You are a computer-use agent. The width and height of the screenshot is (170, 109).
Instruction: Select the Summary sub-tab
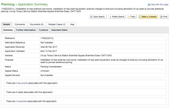pyautogui.click(x=8, y=30)
